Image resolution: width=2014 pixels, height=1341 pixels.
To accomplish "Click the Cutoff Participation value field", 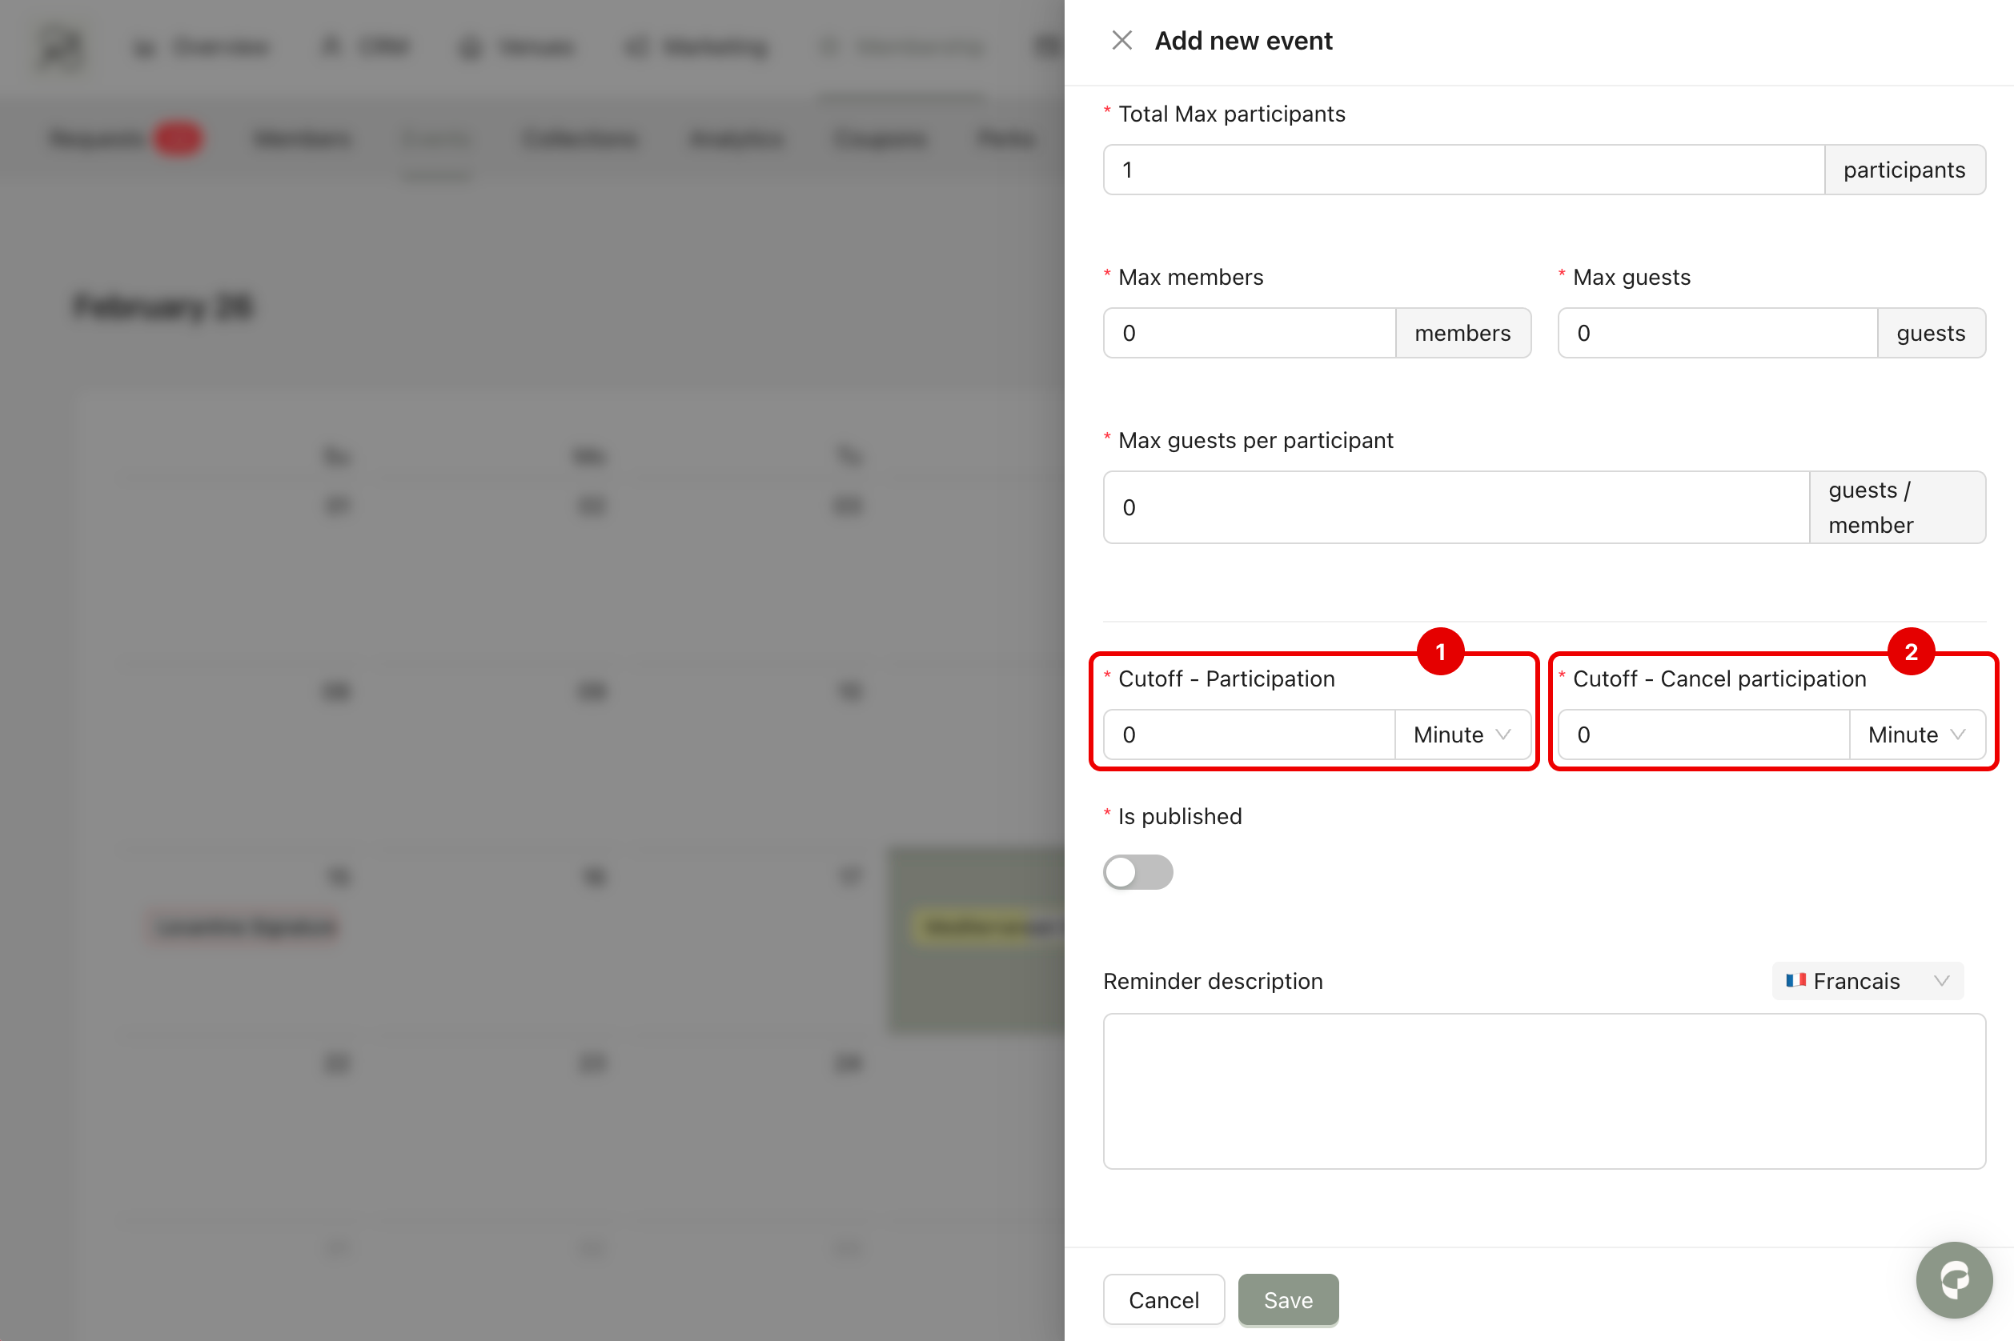I will click(1249, 735).
